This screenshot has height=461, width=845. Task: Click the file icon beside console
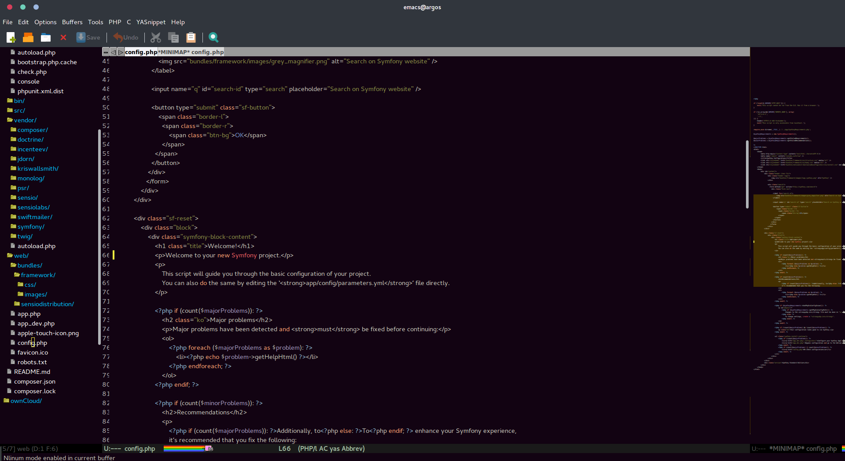point(13,81)
